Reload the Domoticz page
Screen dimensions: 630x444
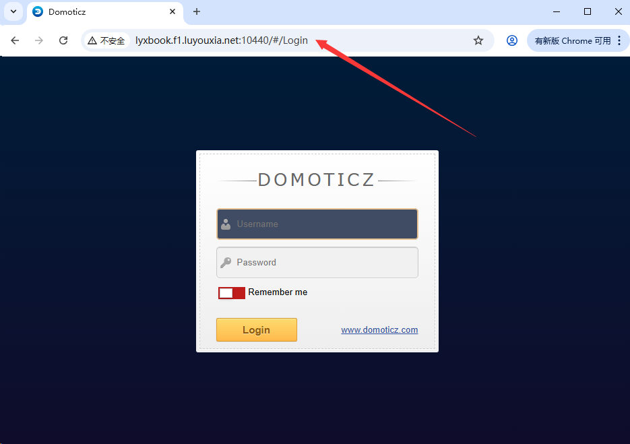click(x=63, y=40)
